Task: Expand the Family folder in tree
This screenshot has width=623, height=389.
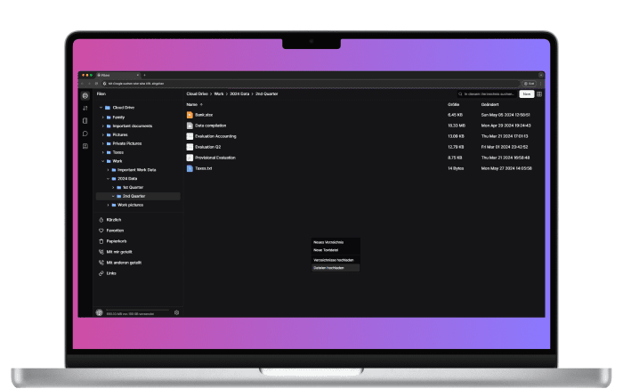Action: click(102, 117)
